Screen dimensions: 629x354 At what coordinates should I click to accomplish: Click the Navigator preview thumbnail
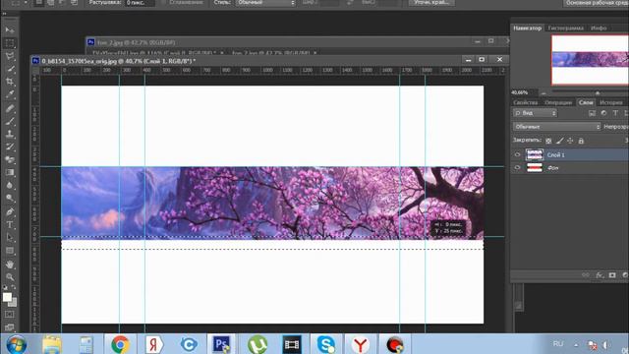click(x=590, y=60)
